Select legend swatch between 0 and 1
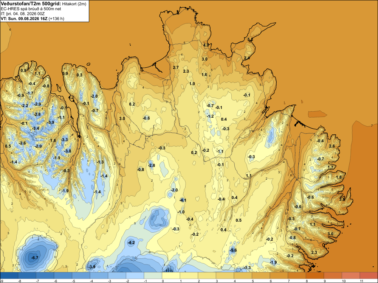 pos(171,275)
